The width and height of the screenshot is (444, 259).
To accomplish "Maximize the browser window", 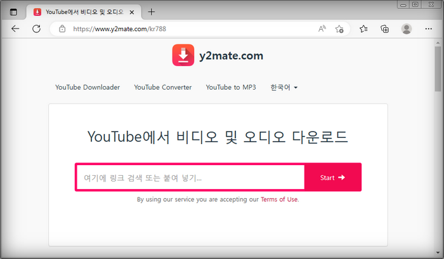I will (x=415, y=4).
